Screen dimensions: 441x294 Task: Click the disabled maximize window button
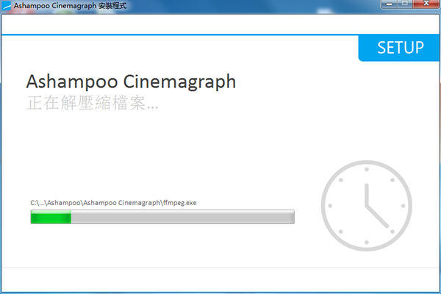click(x=405, y=4)
